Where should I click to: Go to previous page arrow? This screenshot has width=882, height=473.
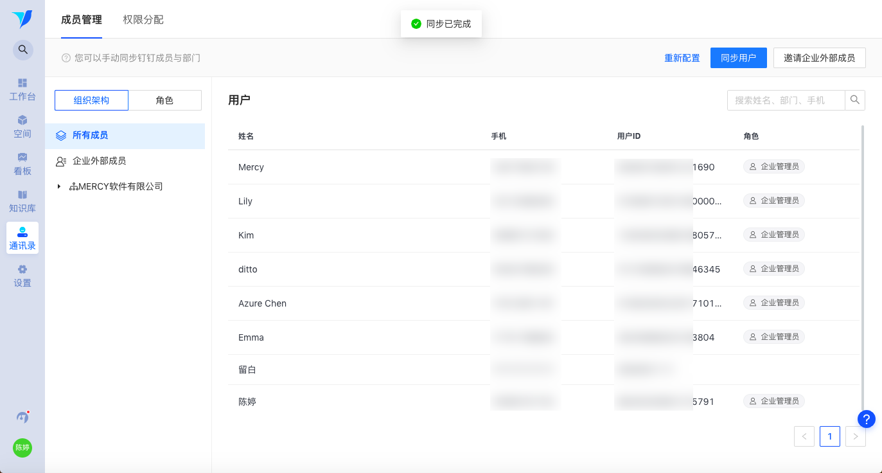point(804,436)
